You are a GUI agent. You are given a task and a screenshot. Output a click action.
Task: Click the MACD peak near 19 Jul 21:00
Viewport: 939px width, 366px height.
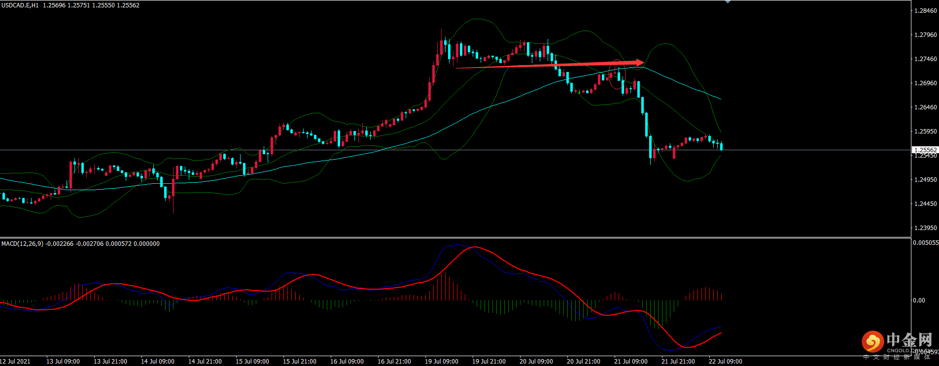click(474, 247)
